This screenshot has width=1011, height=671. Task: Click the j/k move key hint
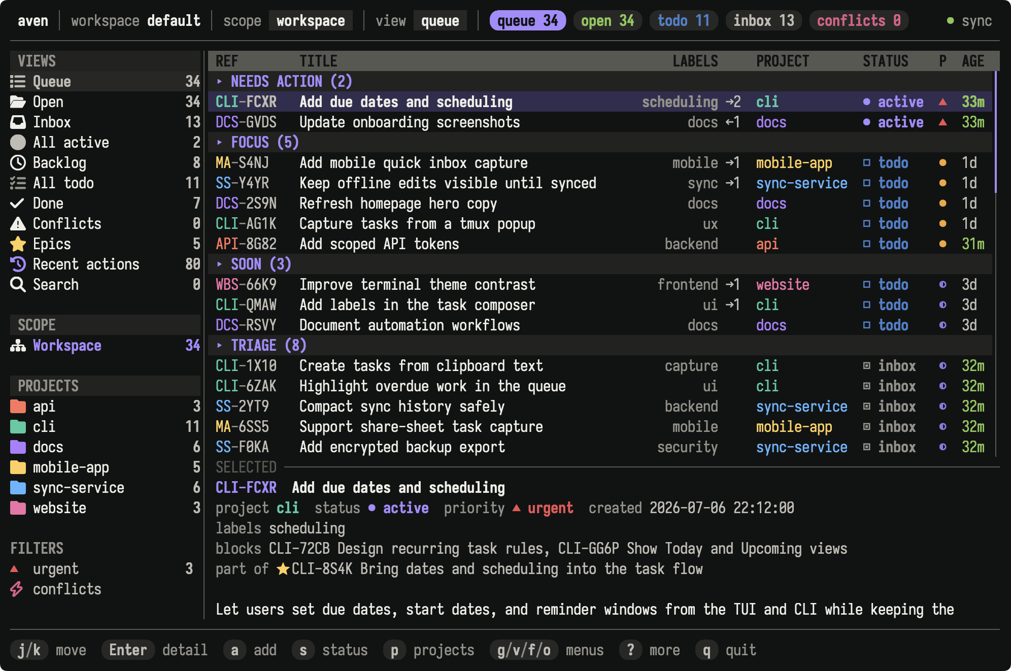pos(48,650)
